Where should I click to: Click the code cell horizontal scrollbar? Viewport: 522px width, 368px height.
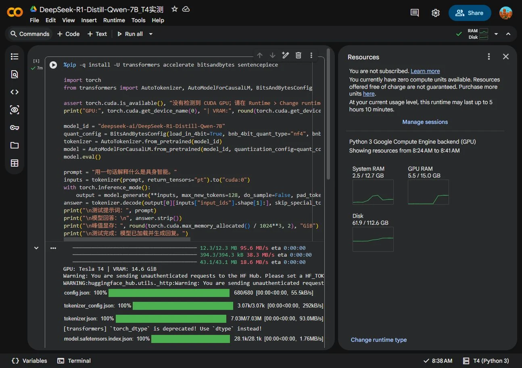[x=127, y=239]
